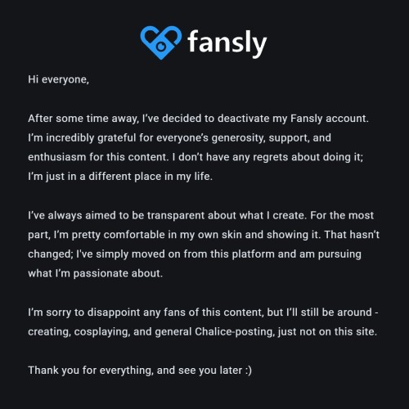Image resolution: width=409 pixels, height=409 pixels.
Task: Select the line starting "I'm sorry to disappoint any fans"
Action: click(x=203, y=312)
